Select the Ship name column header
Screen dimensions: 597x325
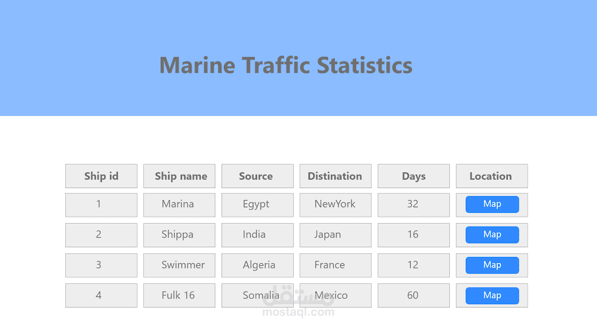[179, 176]
